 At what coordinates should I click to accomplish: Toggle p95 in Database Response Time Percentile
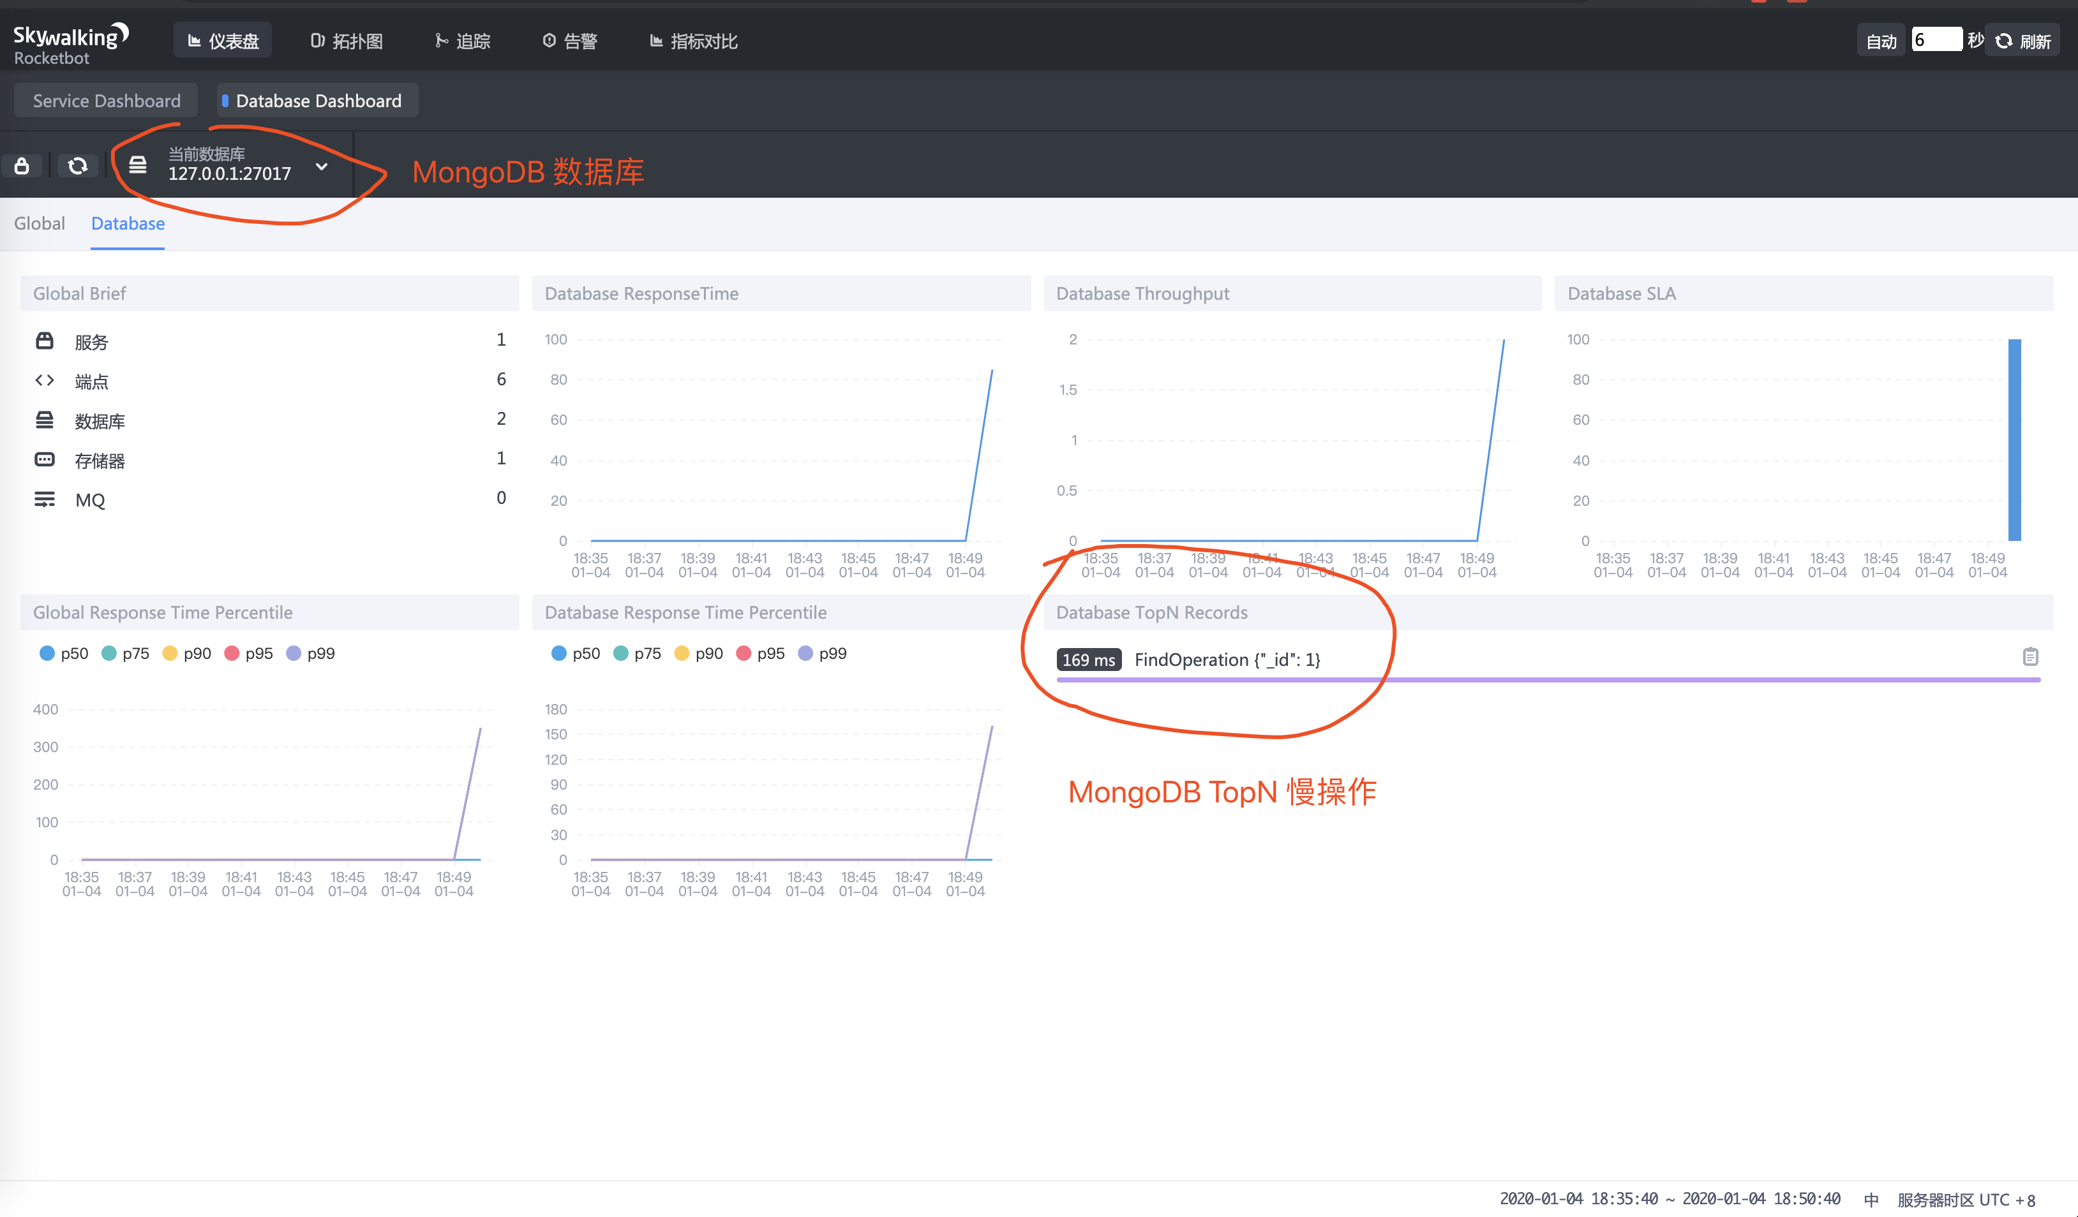tap(760, 653)
